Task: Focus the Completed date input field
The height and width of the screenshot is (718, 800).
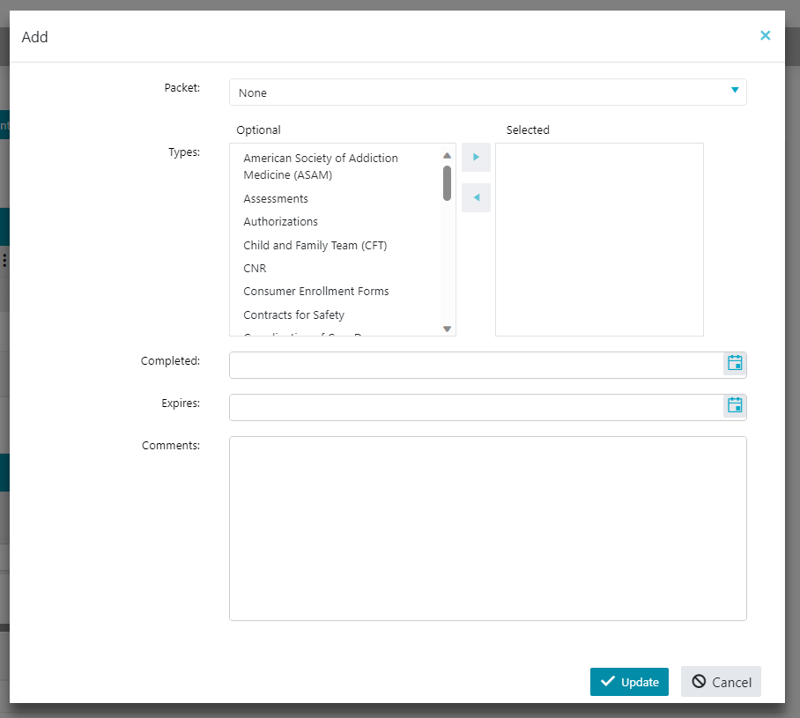Action: pos(476,365)
